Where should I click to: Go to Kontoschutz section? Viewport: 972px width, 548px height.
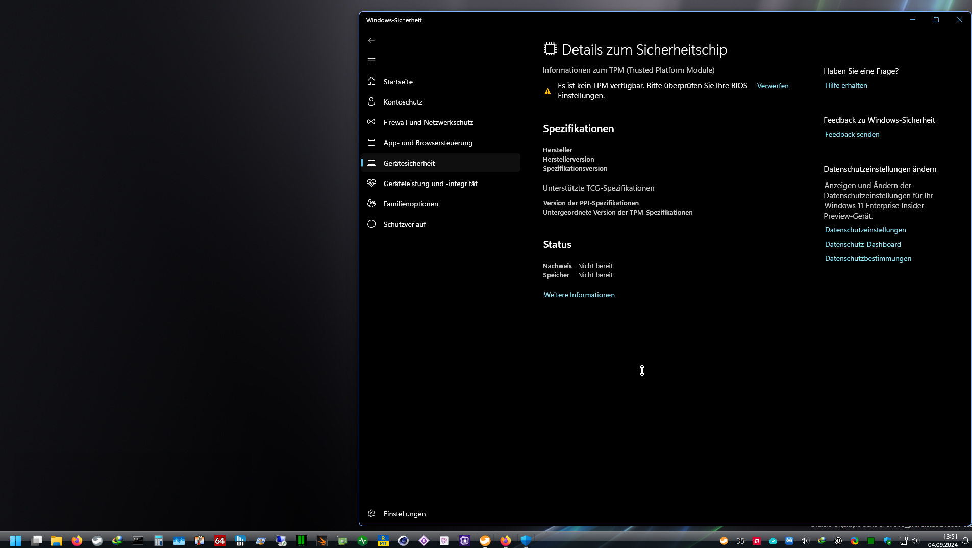(x=441, y=102)
